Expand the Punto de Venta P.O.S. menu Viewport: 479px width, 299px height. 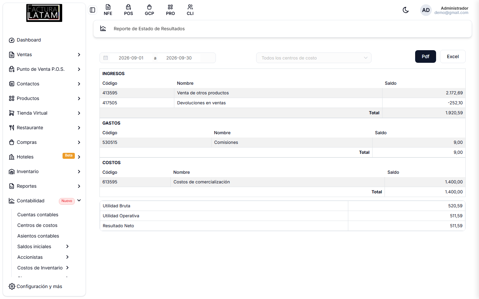[x=45, y=69]
